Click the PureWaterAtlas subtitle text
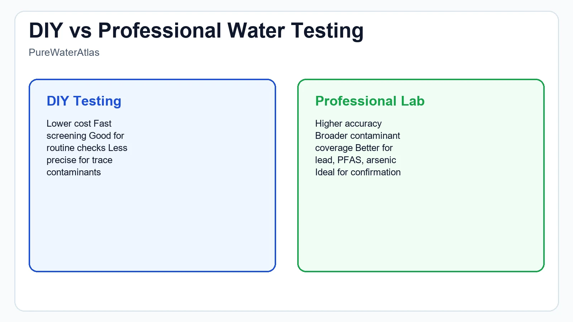 point(64,53)
